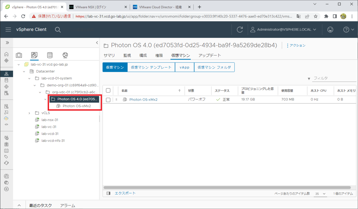Image resolution: width=358 pixels, height=209 pixels.
Task: Open the vSphere Client hamburger menu
Action: point(8,30)
